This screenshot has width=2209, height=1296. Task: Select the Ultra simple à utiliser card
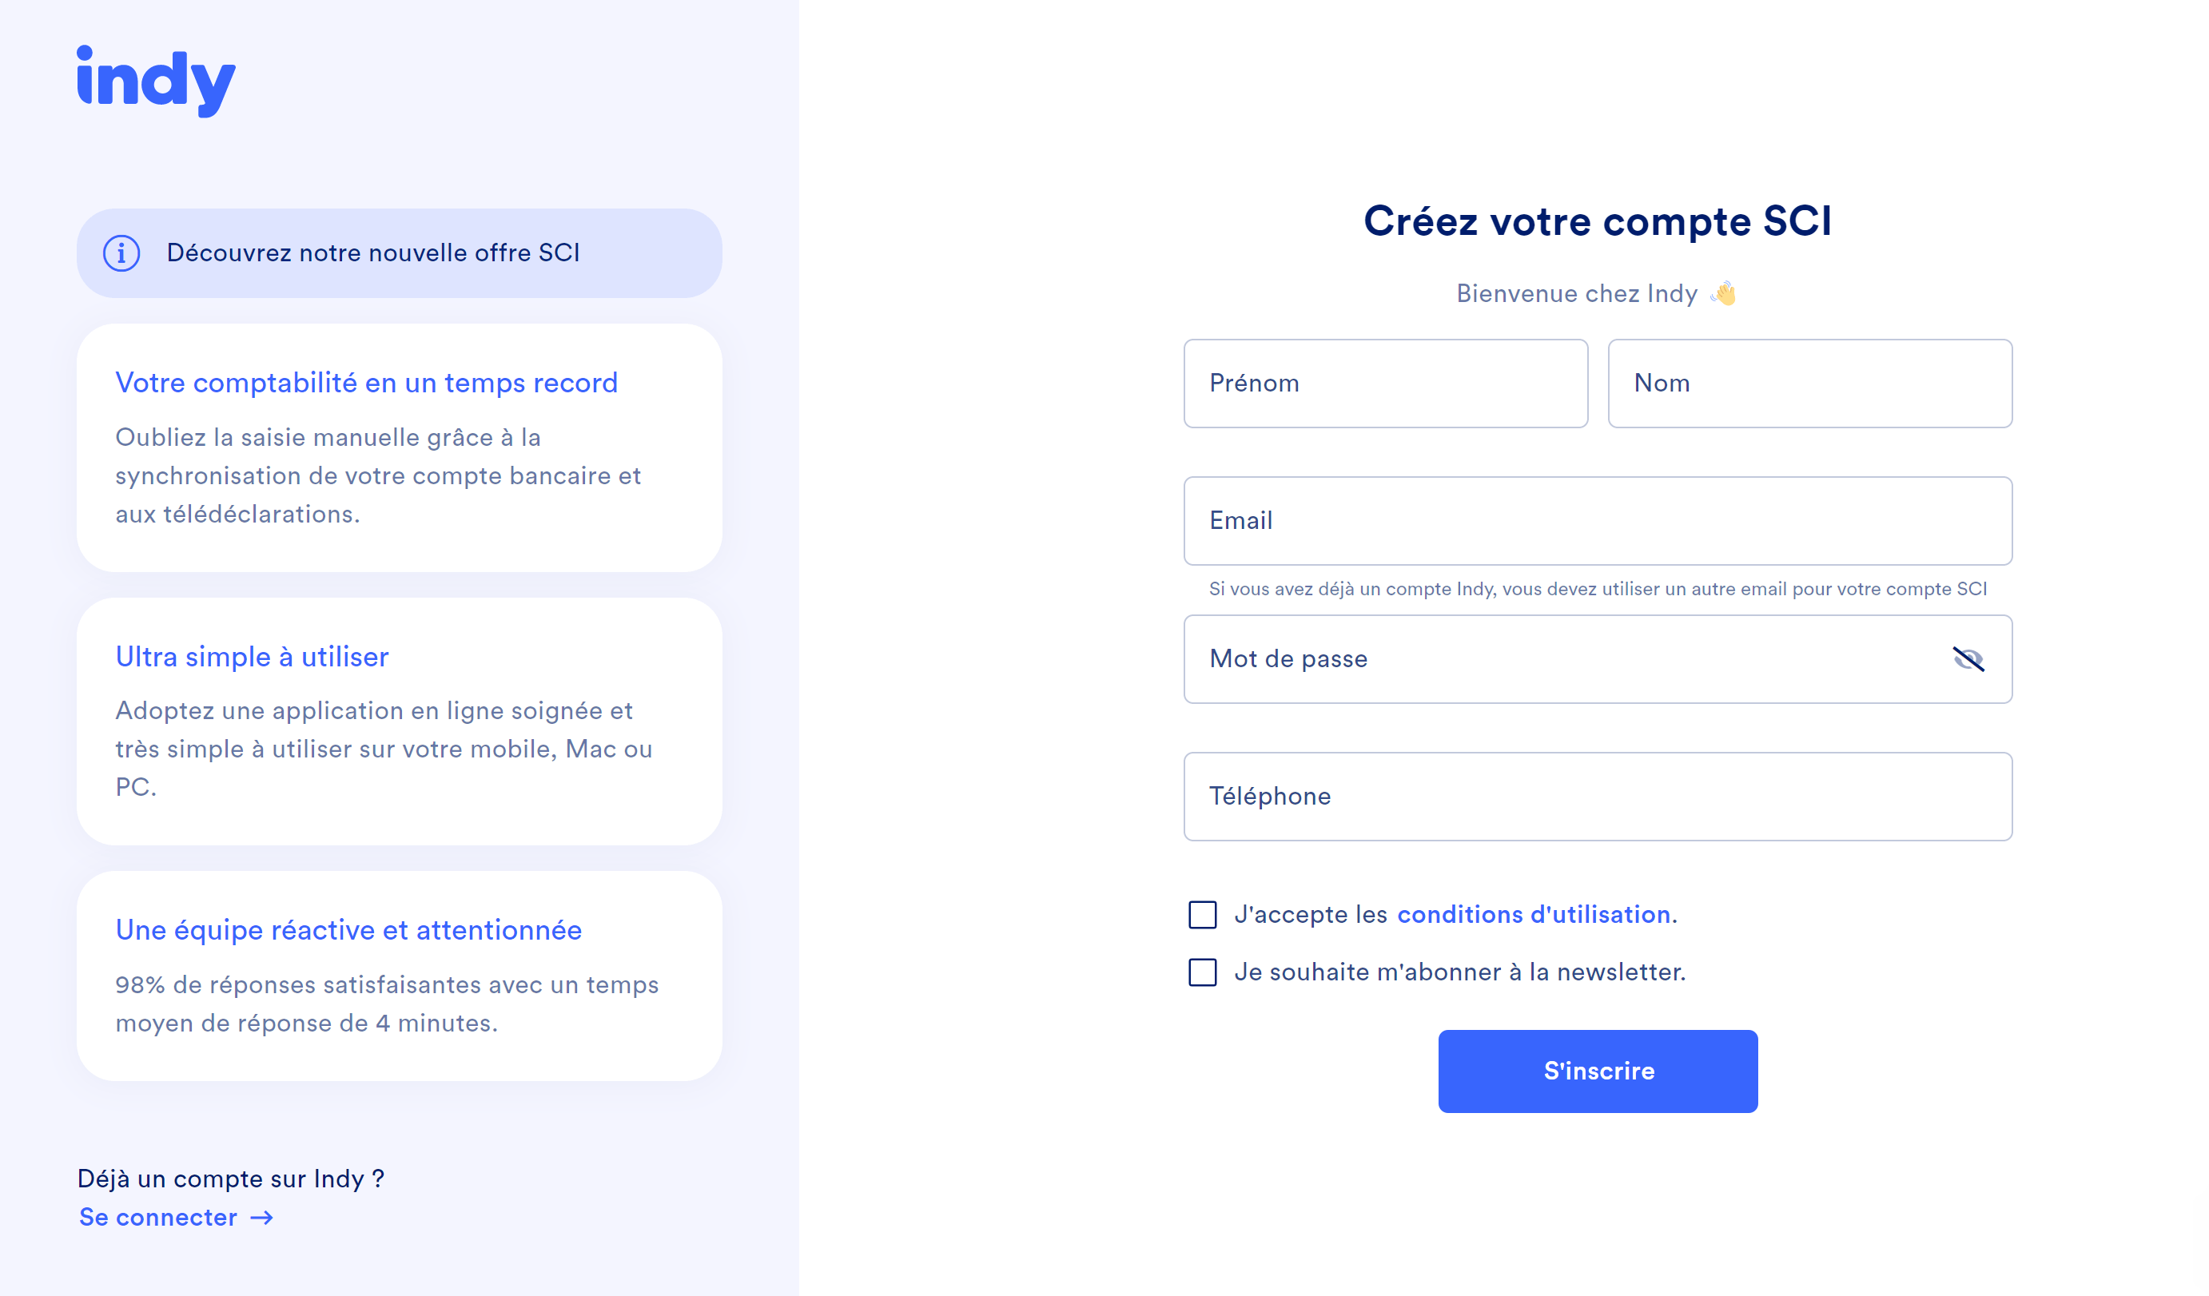click(x=399, y=722)
